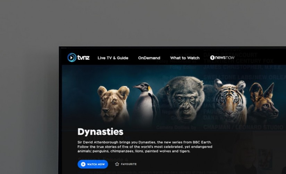The height and width of the screenshot is (174, 286).
Task: Toggle the Favourite star icon
Action: coord(117,164)
